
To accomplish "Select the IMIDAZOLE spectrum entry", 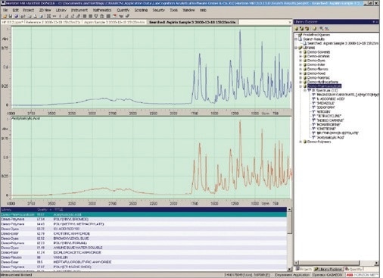I will click(325, 103).
